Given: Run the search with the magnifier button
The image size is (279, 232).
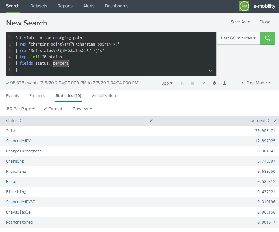Looking at the screenshot, I should 267,38.
